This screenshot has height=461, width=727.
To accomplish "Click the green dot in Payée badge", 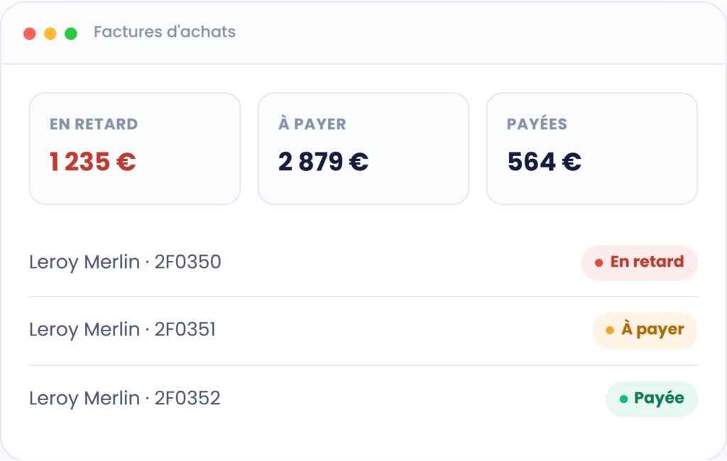I will tap(623, 399).
